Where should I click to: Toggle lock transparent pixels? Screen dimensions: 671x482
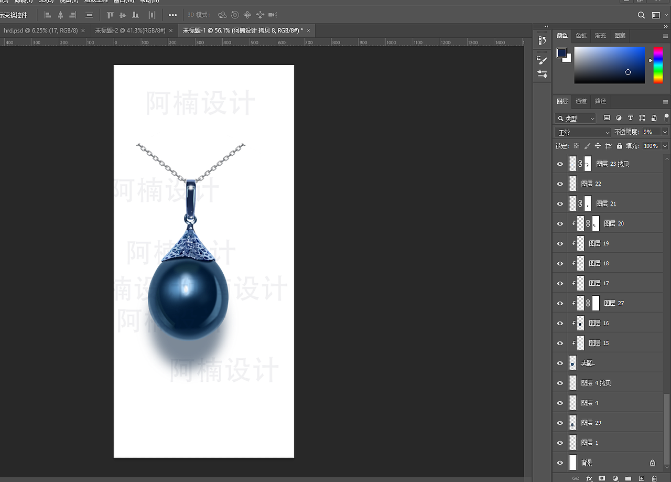(x=577, y=146)
